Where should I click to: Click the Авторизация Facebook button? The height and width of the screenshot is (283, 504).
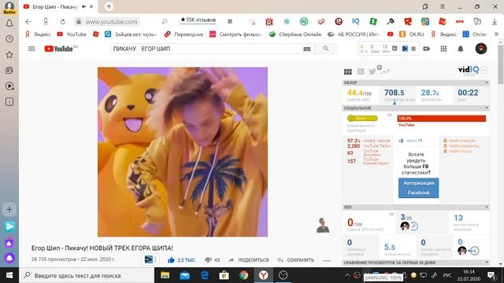click(418, 188)
